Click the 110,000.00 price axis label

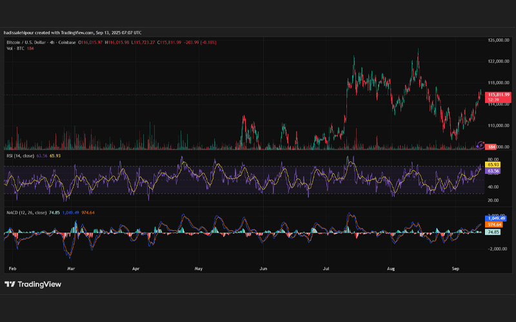(499, 126)
